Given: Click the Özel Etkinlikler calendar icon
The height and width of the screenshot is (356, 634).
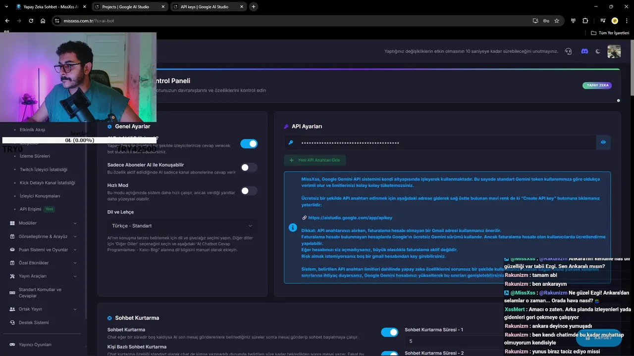Looking at the screenshot, I should pos(12,263).
